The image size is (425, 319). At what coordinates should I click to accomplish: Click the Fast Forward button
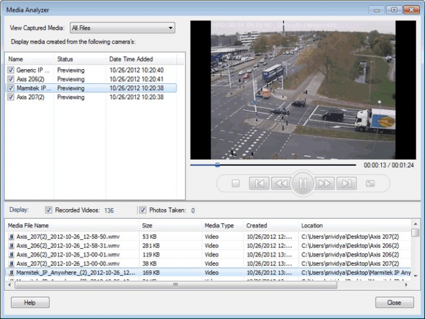tap(325, 184)
